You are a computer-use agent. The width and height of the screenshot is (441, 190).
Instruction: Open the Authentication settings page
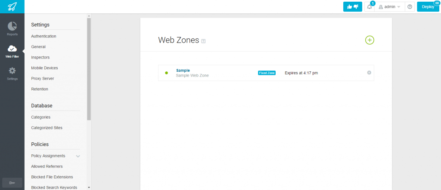(x=43, y=36)
